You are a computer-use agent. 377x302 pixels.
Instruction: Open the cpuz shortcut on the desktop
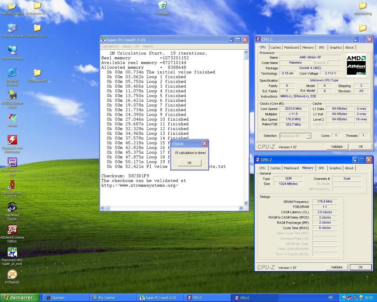12,166
